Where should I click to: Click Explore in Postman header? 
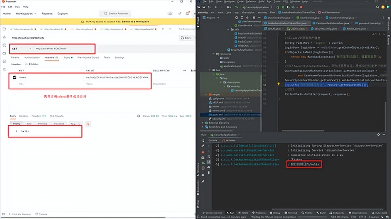62,13
